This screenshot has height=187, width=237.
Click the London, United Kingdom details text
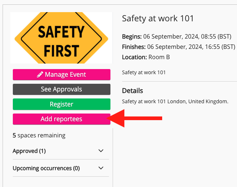click(175, 101)
